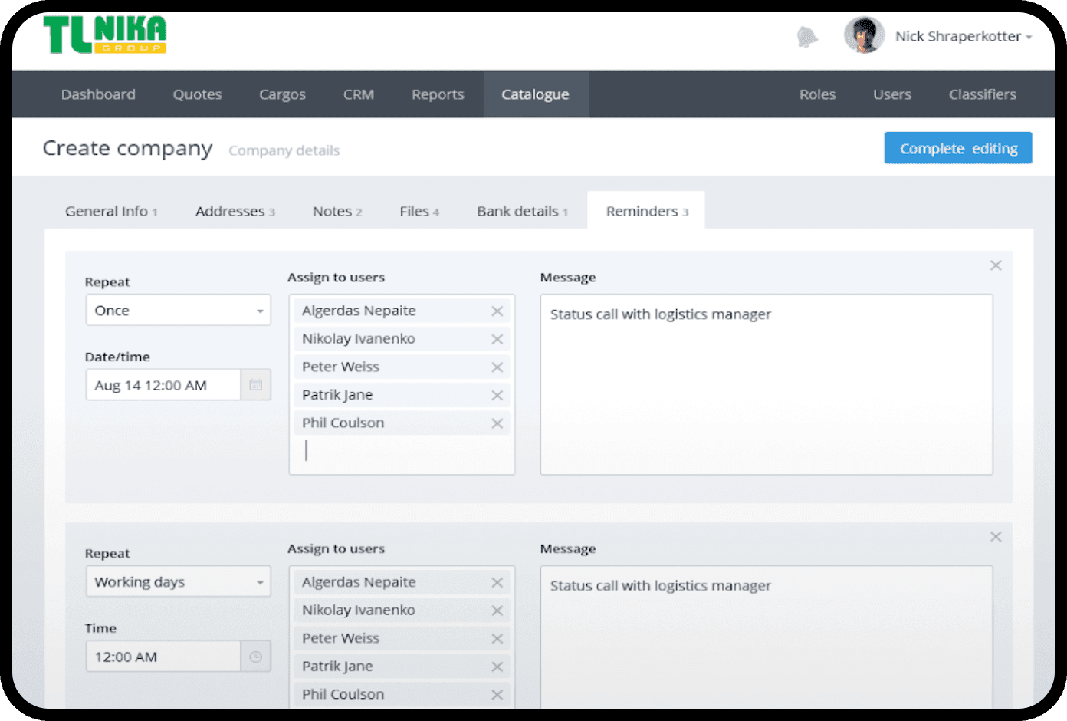Open clock picker beside 12:00 AM time
The height and width of the screenshot is (721, 1067).
pos(256,657)
